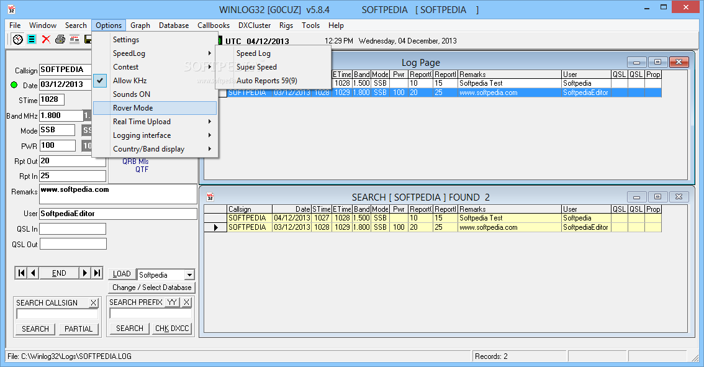Viewport: 704px width, 367px height.
Task: Expand Real Time Upload submenu
Action: (x=155, y=122)
